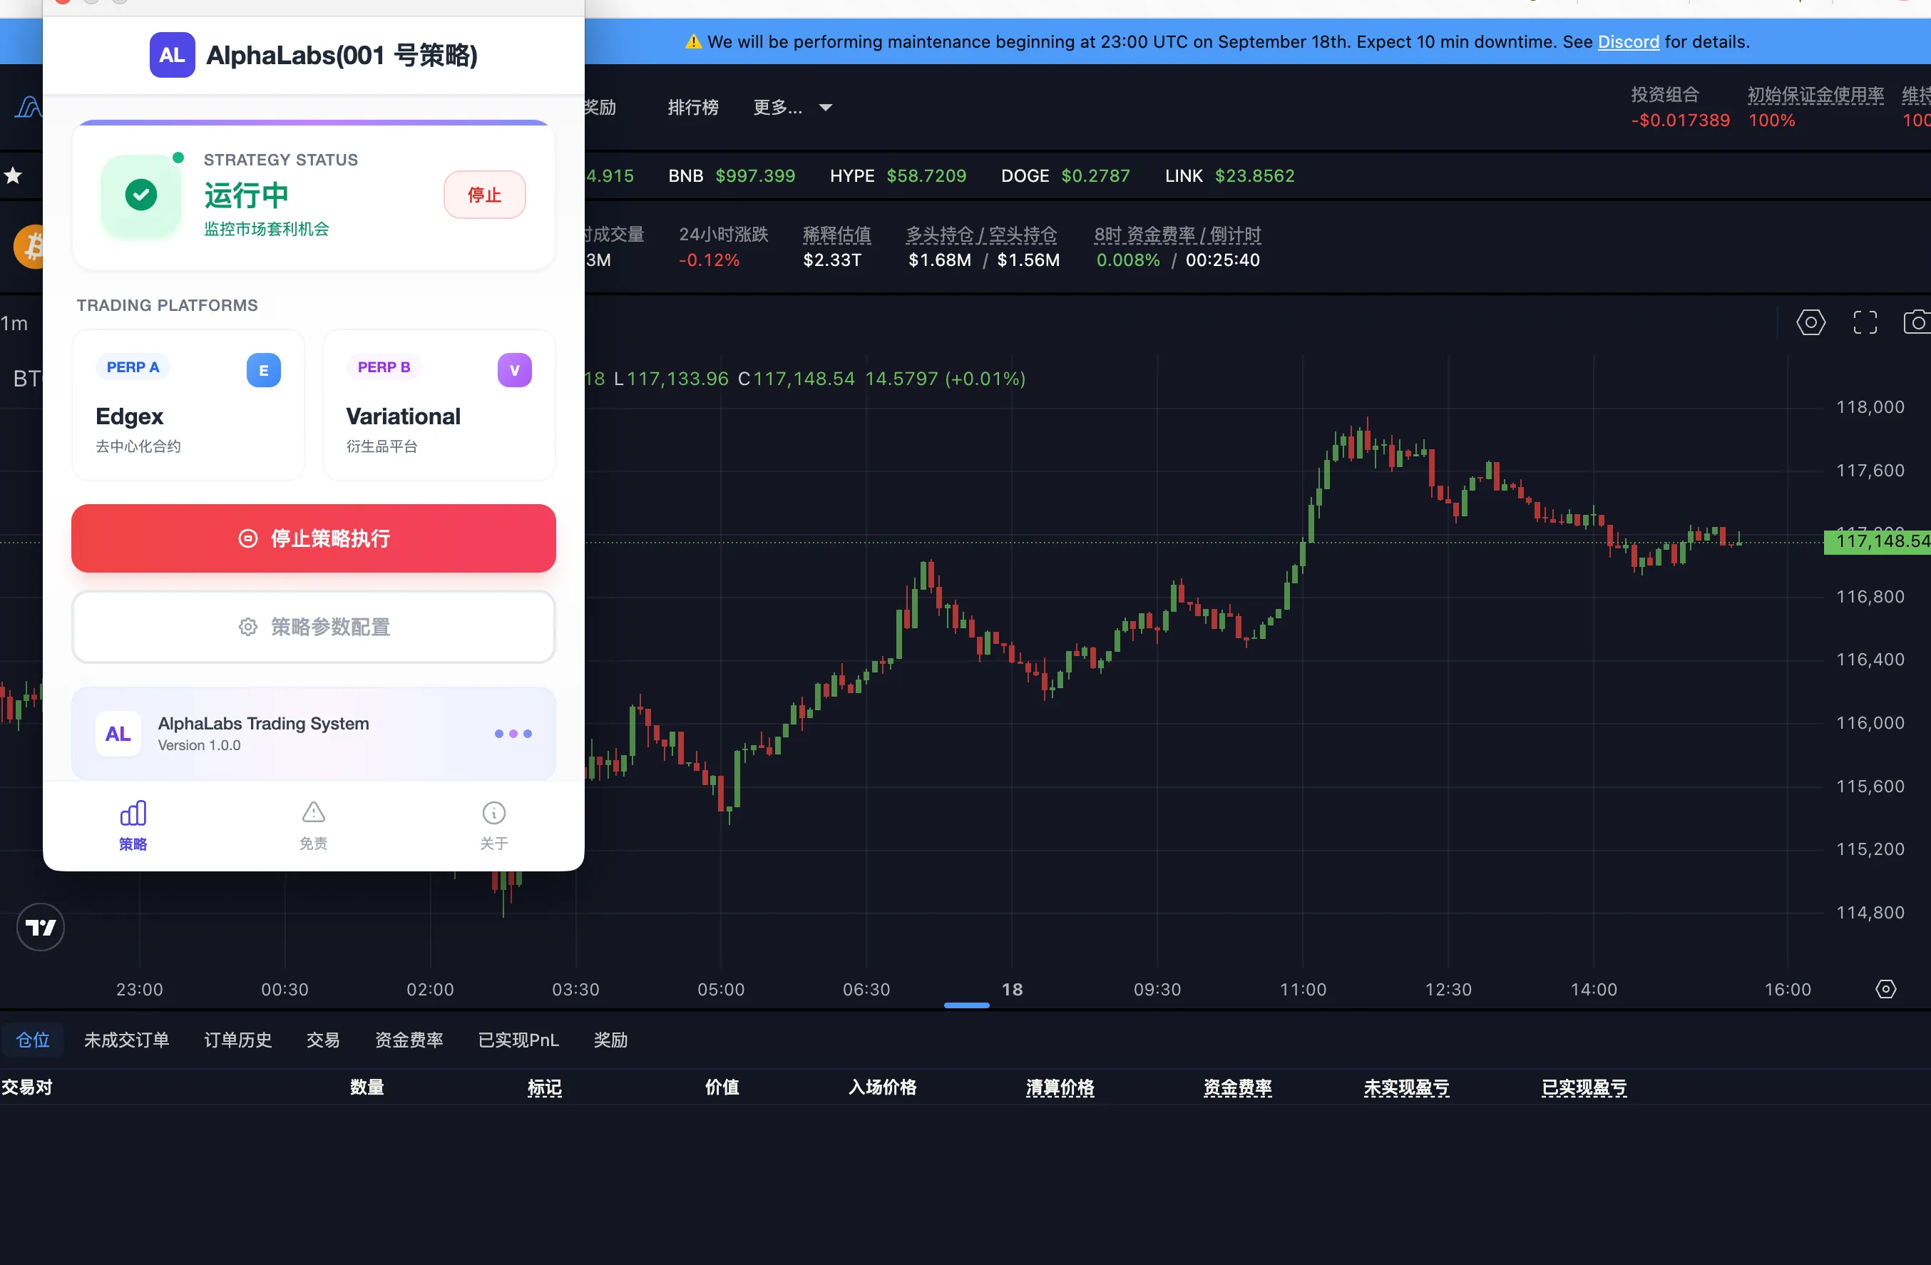
Task: Click the LINK $23.8562 ticker
Action: pos(1229,175)
